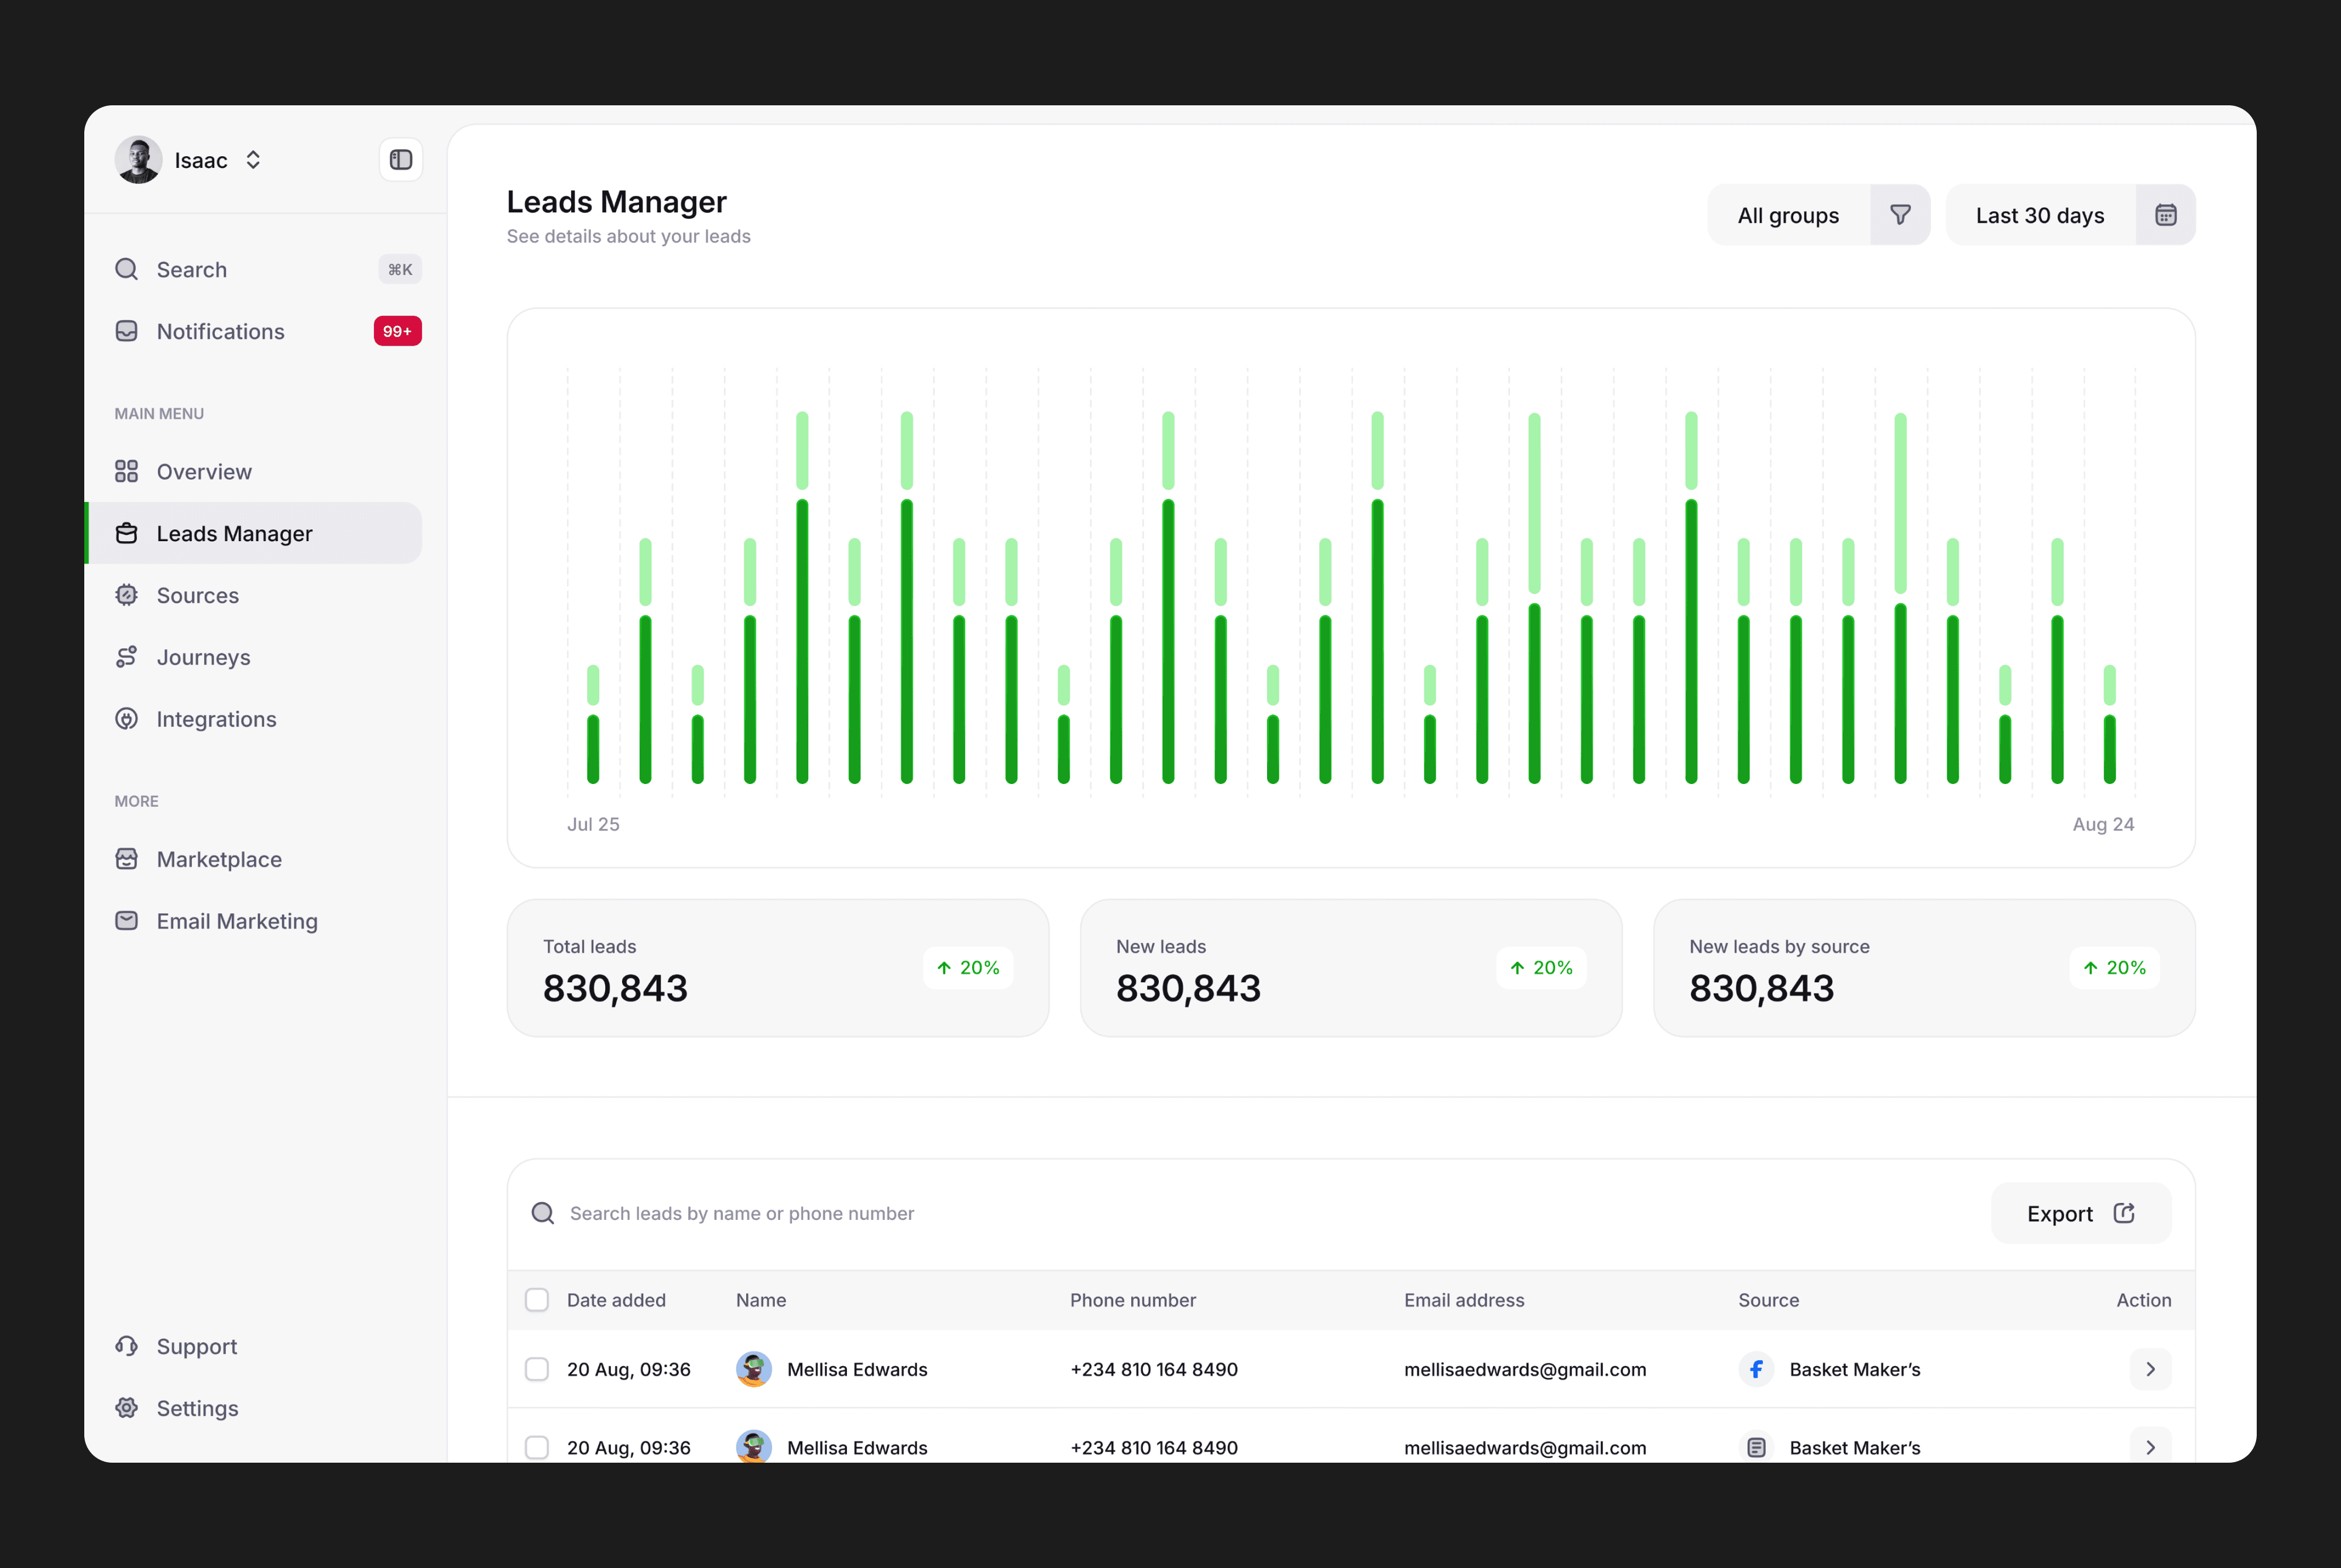This screenshot has height=1568, width=2341.
Task: Click the Notifications inbox icon
Action: point(126,331)
